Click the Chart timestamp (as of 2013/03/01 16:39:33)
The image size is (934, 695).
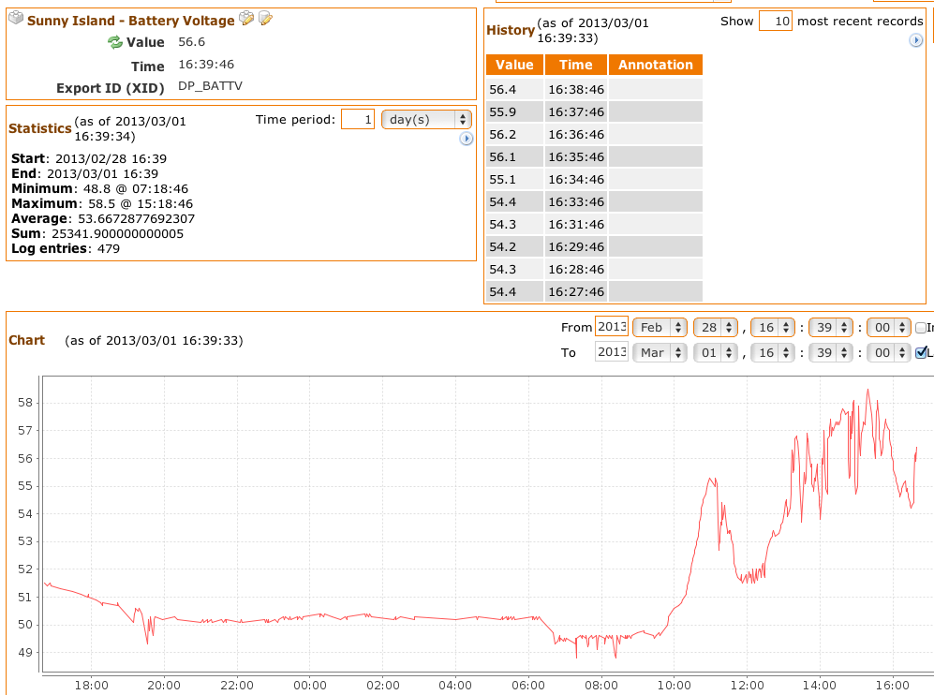tap(154, 341)
